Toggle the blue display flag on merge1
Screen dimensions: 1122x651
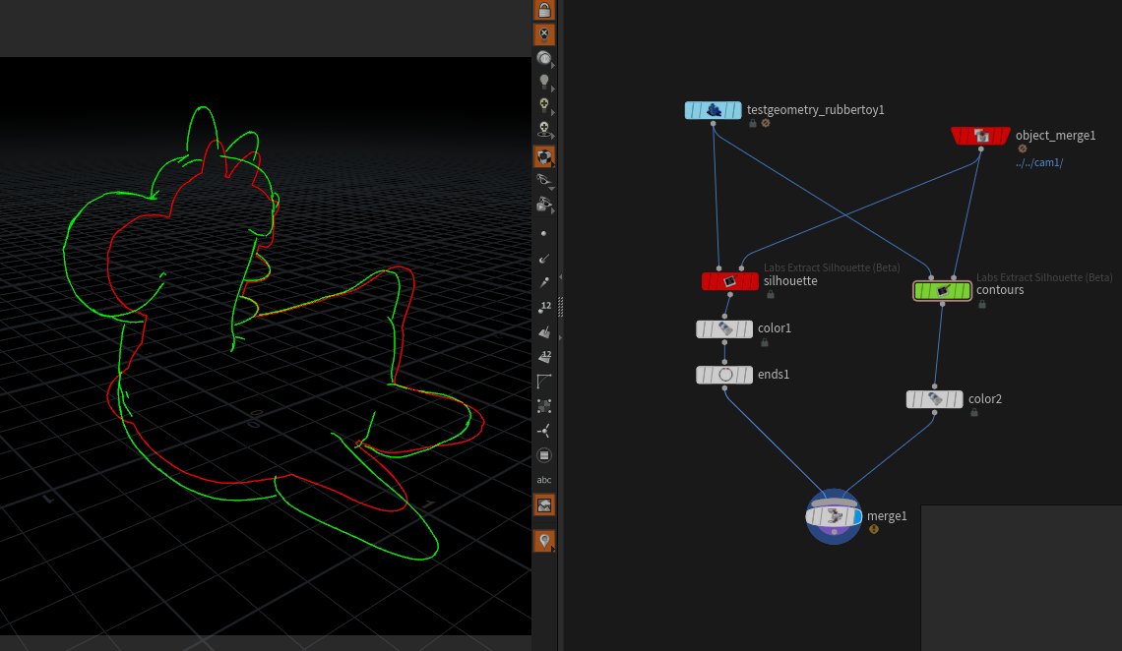pyautogui.click(x=856, y=516)
